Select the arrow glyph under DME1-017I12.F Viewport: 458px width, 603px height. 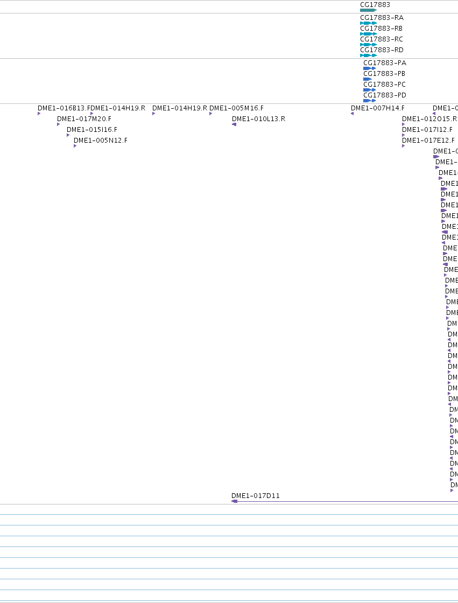coord(404,135)
